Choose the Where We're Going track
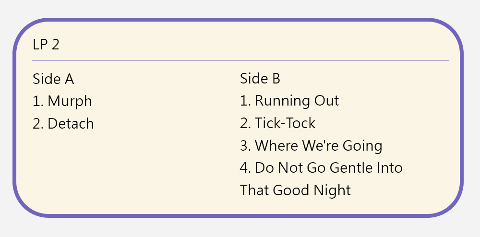Screen dimensions: 480x237 coord(318,145)
